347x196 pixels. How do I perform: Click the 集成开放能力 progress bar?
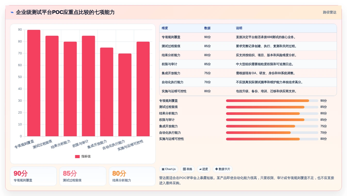pos(272,126)
